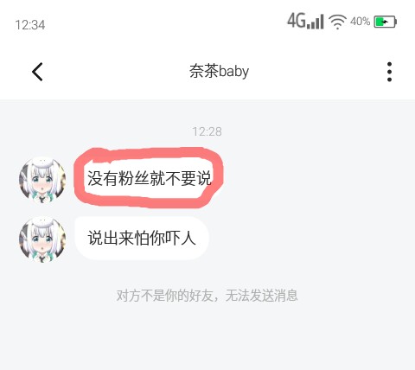Go back using the left arrow icon
Viewport: 415px width, 370px height.
coord(37,72)
